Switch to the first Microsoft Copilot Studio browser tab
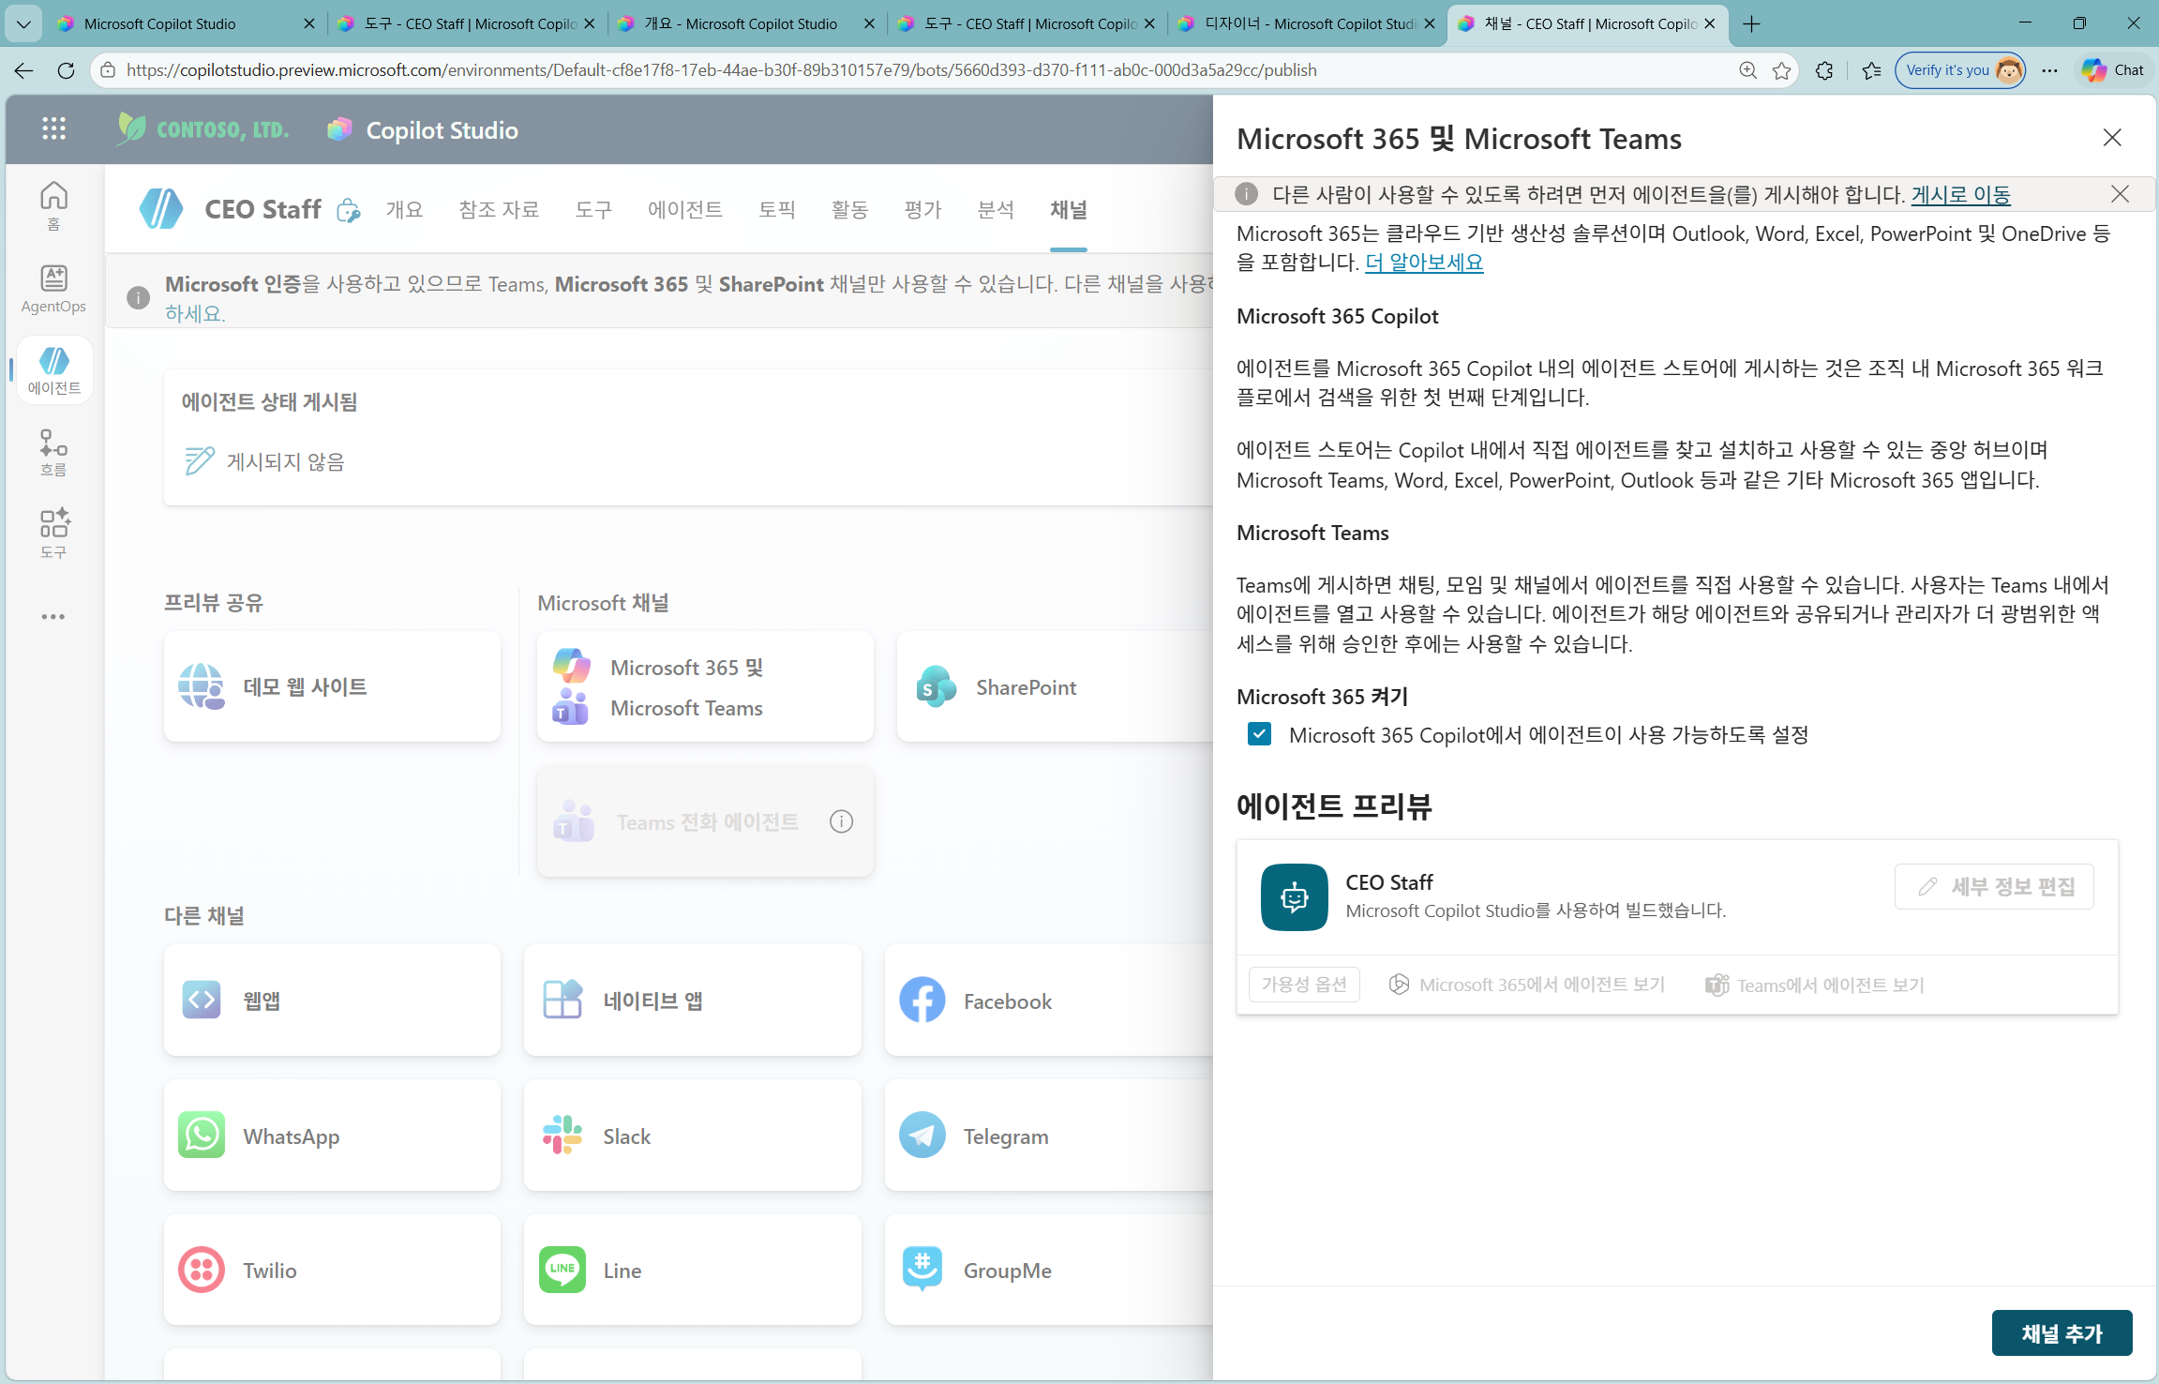The height and width of the screenshot is (1384, 2159). coord(186,23)
